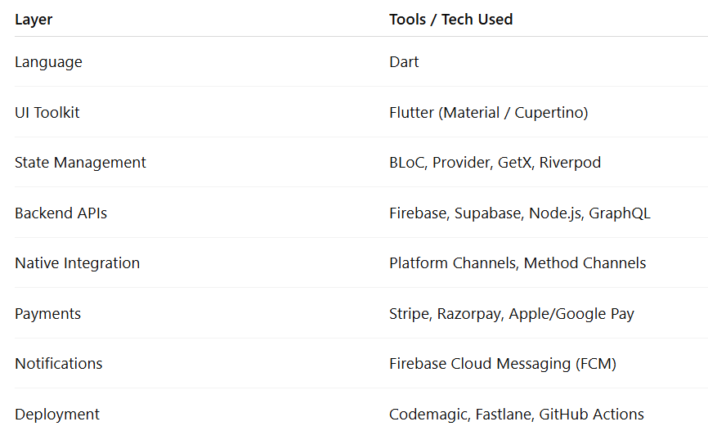The image size is (708, 444).
Task: Click 'Firebase Cloud Messaging (FCM)' cell
Action: coord(502,363)
